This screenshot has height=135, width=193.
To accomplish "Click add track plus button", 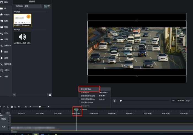I will coord(8,110).
